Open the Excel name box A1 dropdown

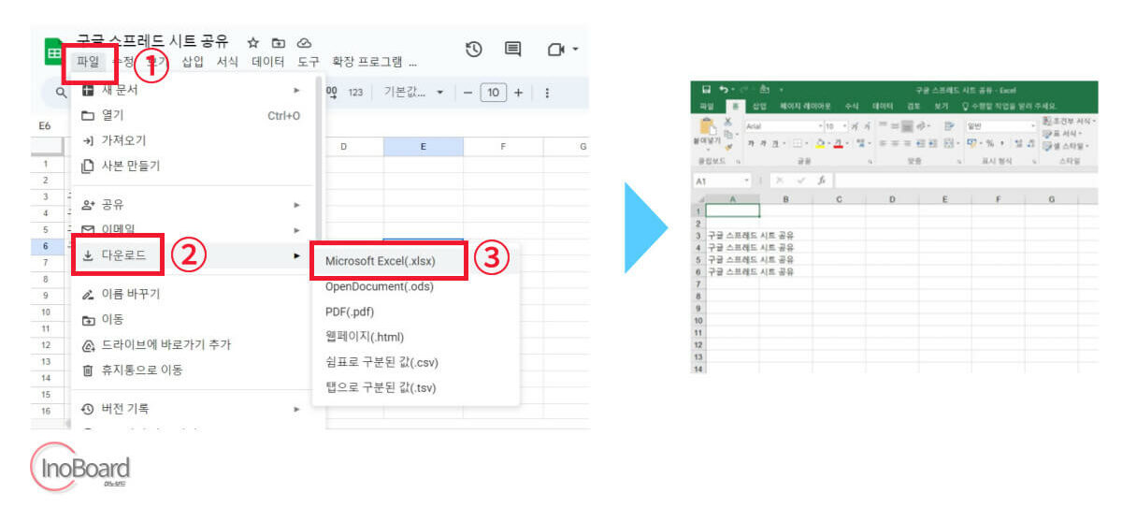pyautogui.click(x=747, y=181)
